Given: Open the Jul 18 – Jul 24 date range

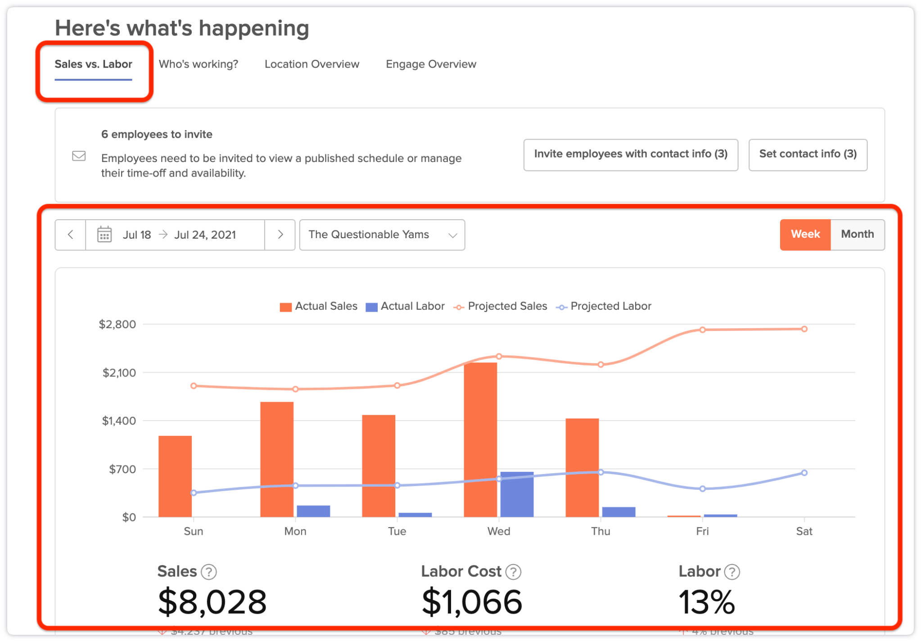Looking at the screenshot, I should 180,235.
